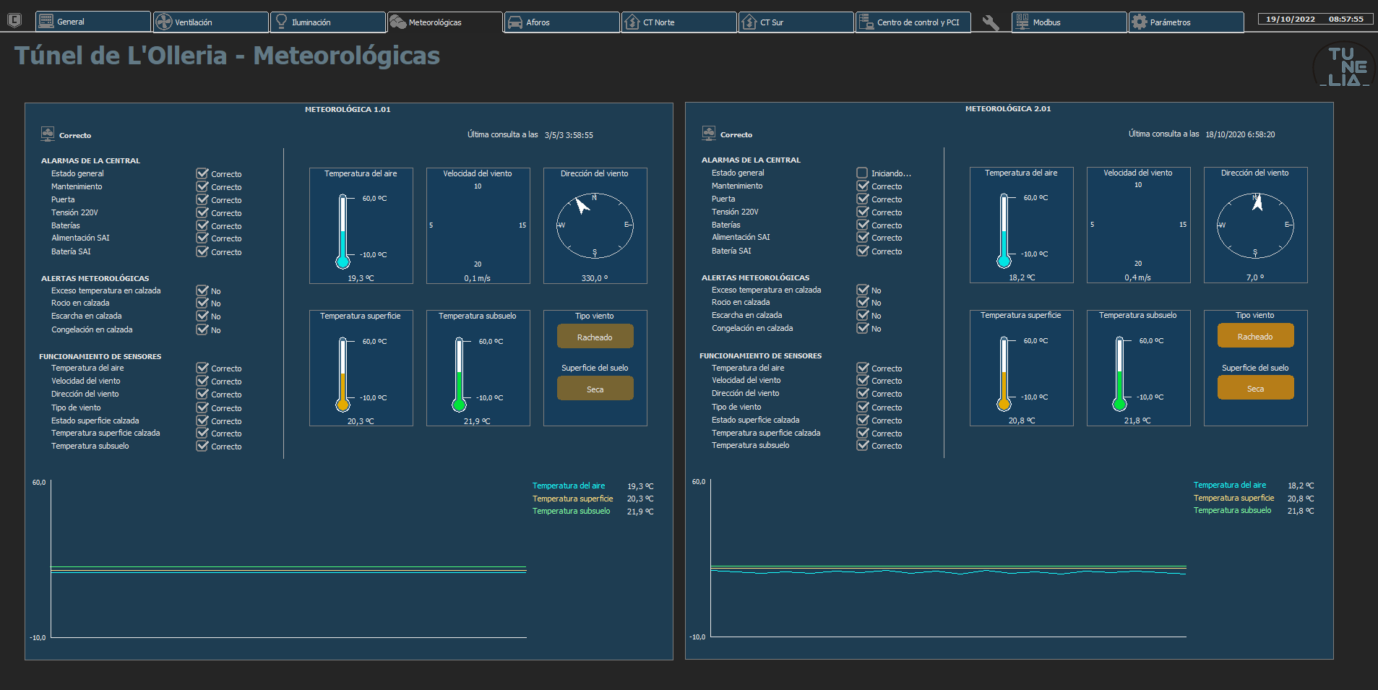The image size is (1378, 690).
Task: Click the Iluminación light bulb icon
Action: point(282,22)
